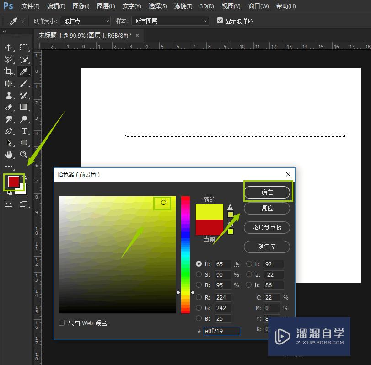Screen dimensions: 371x365
Task: Click the red foreground color swatch
Action: click(x=13, y=182)
